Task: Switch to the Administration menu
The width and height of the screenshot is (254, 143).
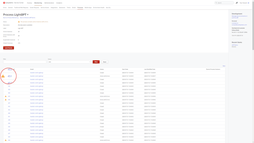Action: [x=49, y=3]
